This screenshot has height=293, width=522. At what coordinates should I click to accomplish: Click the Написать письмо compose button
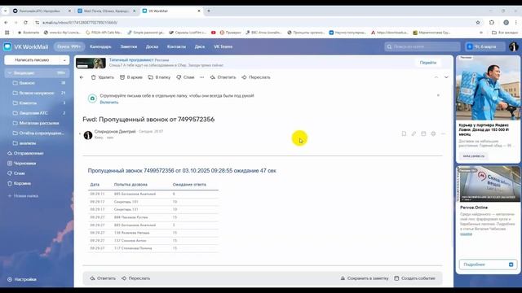click(x=32, y=60)
